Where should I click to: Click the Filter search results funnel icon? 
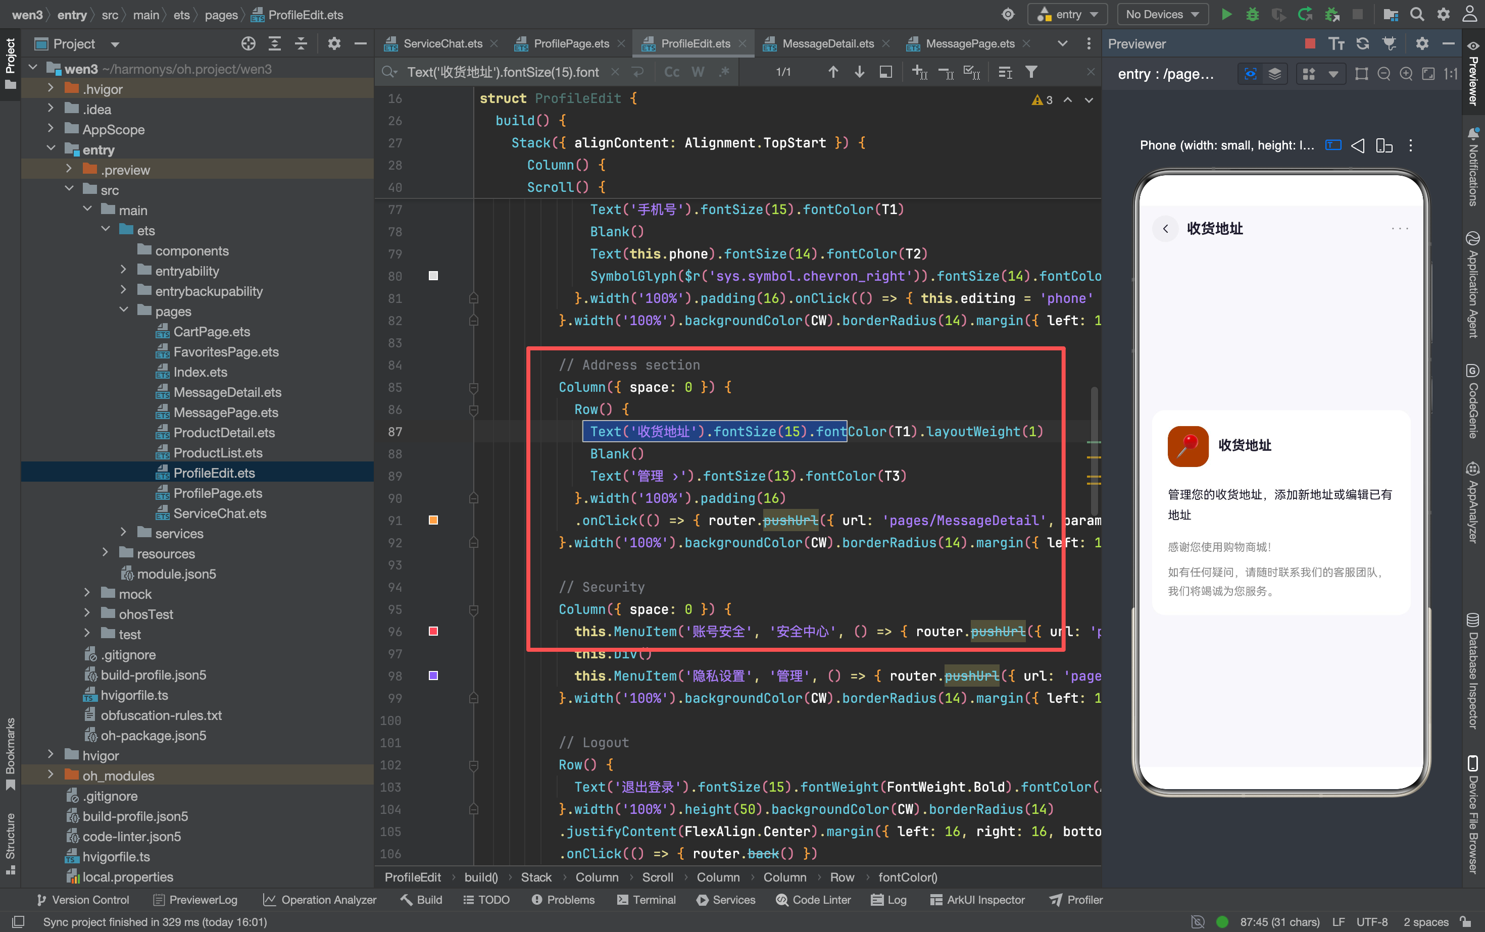click(1031, 72)
